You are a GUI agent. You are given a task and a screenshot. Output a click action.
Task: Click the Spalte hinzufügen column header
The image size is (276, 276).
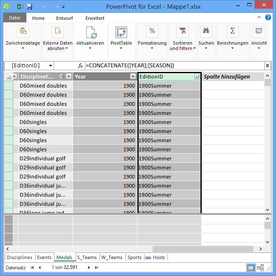pos(233,77)
